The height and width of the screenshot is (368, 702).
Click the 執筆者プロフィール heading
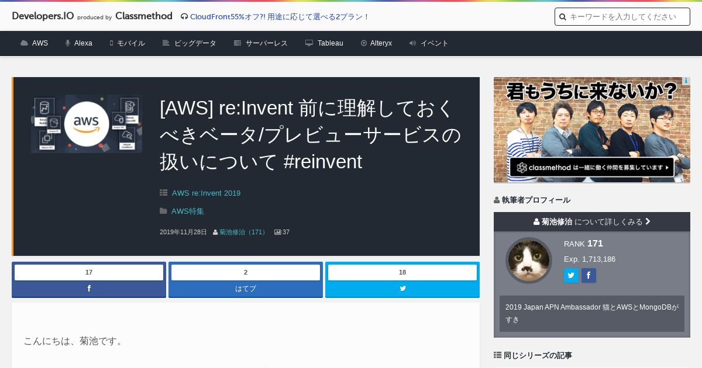[532, 200]
